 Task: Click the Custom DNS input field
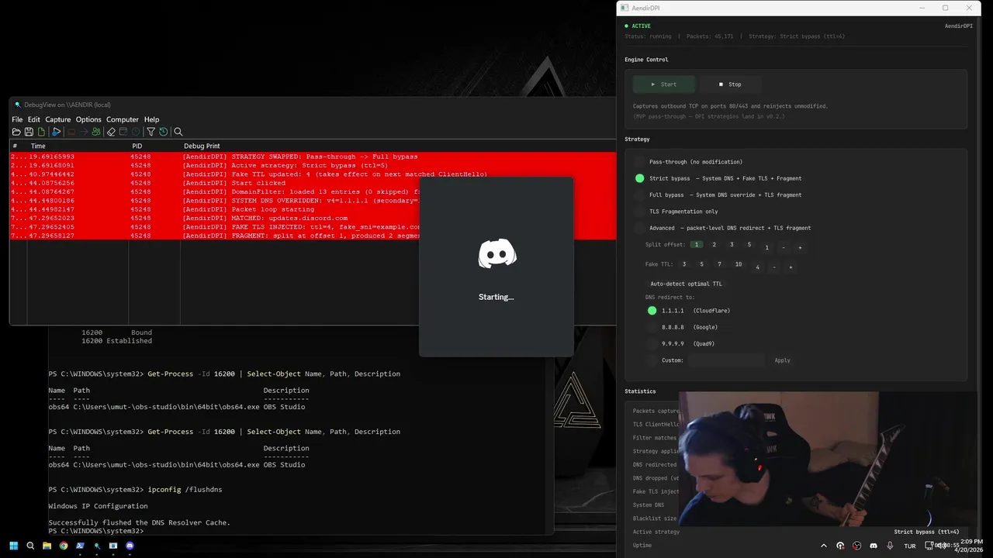pyautogui.click(x=726, y=360)
